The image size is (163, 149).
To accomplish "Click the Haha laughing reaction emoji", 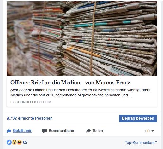I will pos(19,142).
